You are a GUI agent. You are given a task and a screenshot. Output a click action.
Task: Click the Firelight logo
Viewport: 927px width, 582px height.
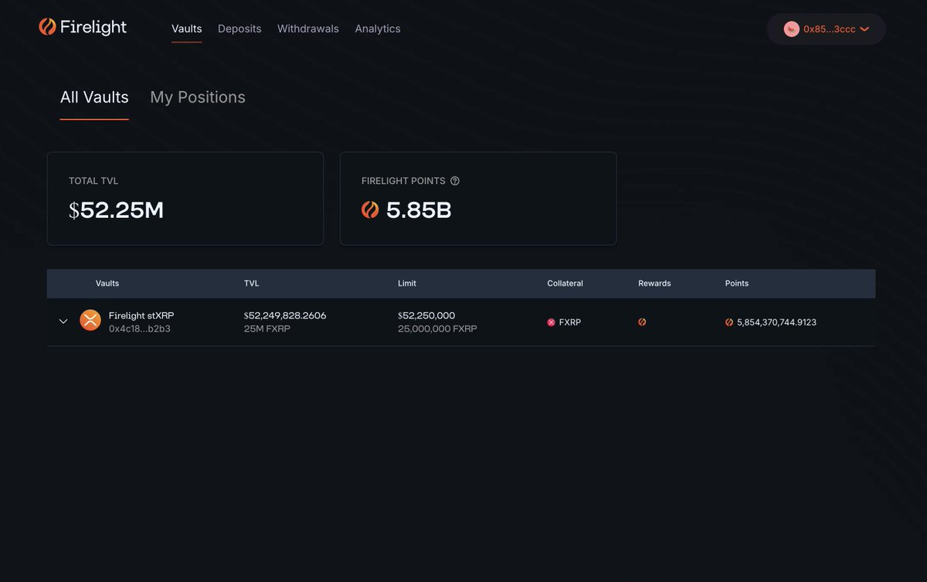tap(83, 27)
